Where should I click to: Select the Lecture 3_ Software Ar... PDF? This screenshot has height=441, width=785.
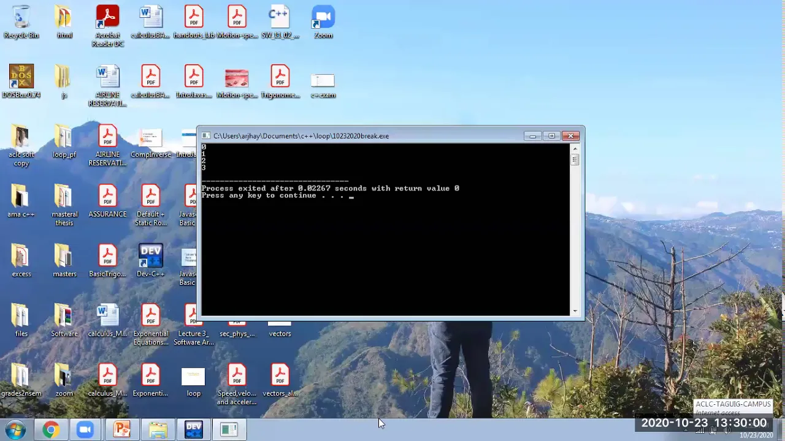tap(194, 325)
